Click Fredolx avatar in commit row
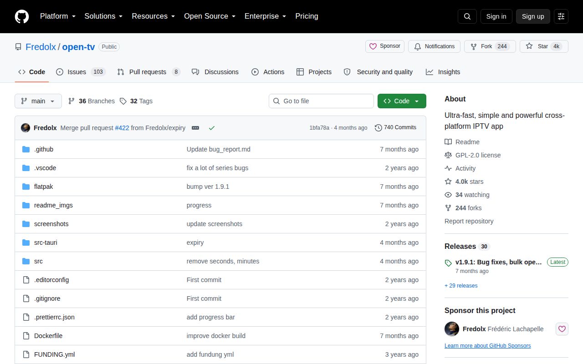Viewport: 583px width, 364px height. [x=26, y=128]
